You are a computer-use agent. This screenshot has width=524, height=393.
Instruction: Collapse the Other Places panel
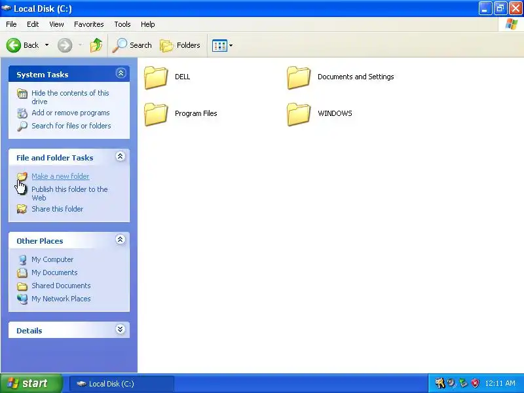(x=121, y=240)
